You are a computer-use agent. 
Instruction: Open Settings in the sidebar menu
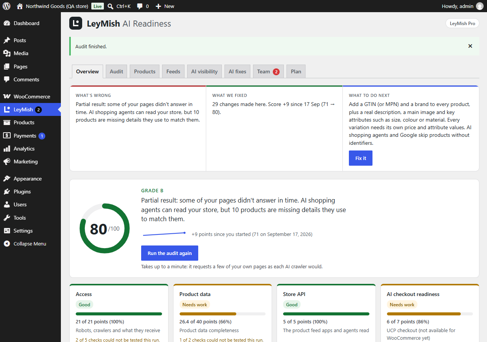click(x=30, y=231)
